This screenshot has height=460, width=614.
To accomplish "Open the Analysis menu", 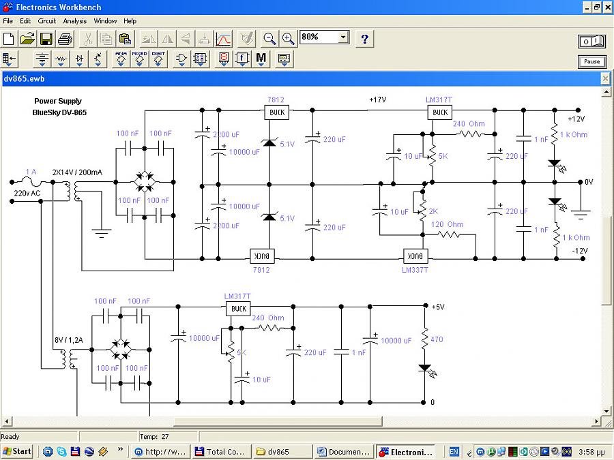I will (x=75, y=21).
